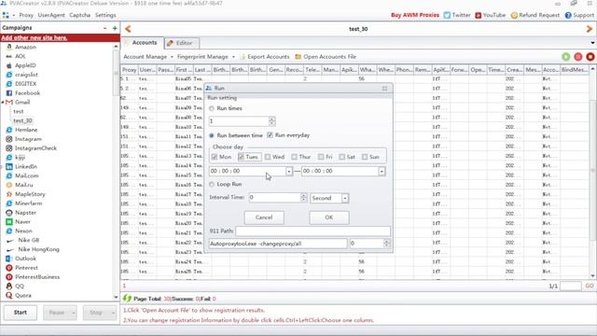Open the Stop button dropdown arrow
Image resolution: width=597 pixels, height=336 pixels.
[113, 313]
